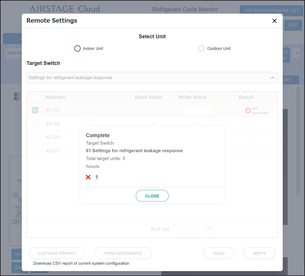The width and height of the screenshot is (305, 276).
Task: Click the Bulk Set apply arrow icon
Action: (210, 229)
